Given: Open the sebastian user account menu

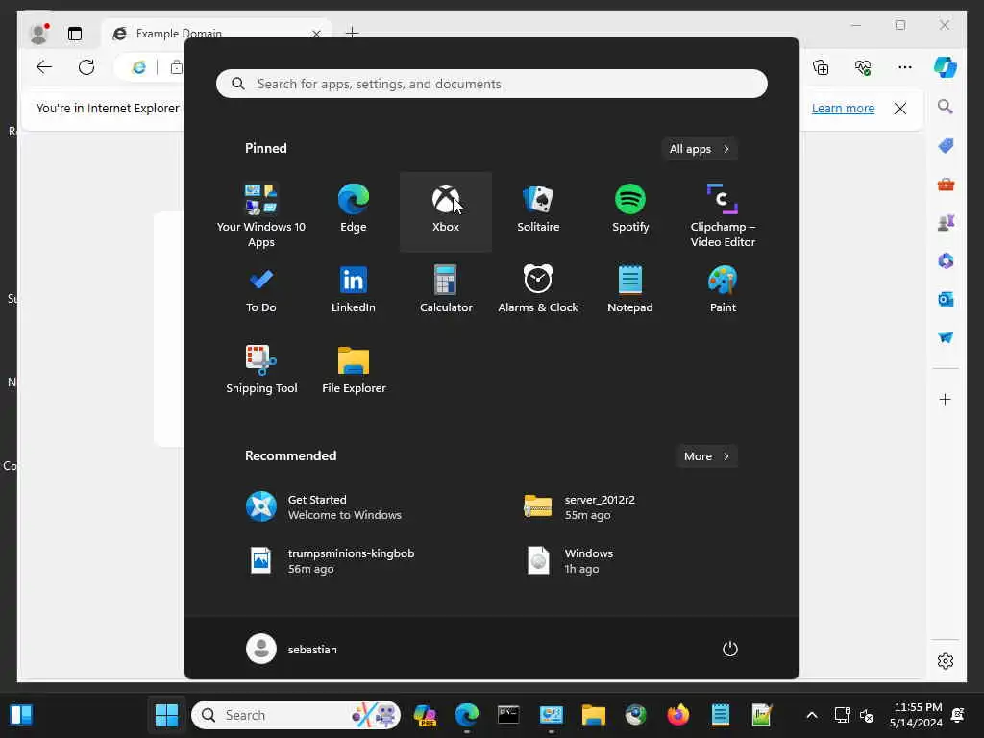Looking at the screenshot, I should pos(292,649).
